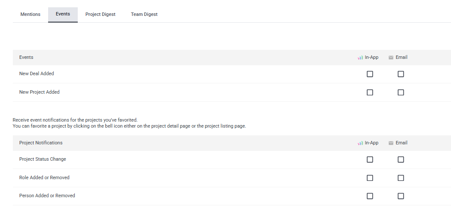Open the Project Digest tab

click(101, 14)
